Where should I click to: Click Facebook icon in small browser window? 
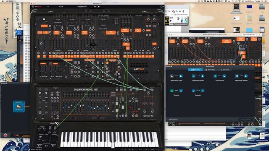[182, 21]
